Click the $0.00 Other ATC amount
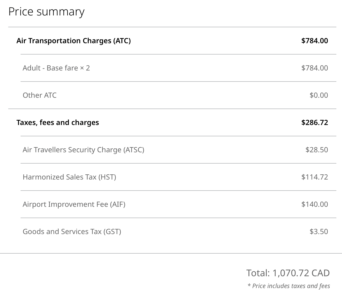This screenshot has width=342, height=295. point(319,95)
